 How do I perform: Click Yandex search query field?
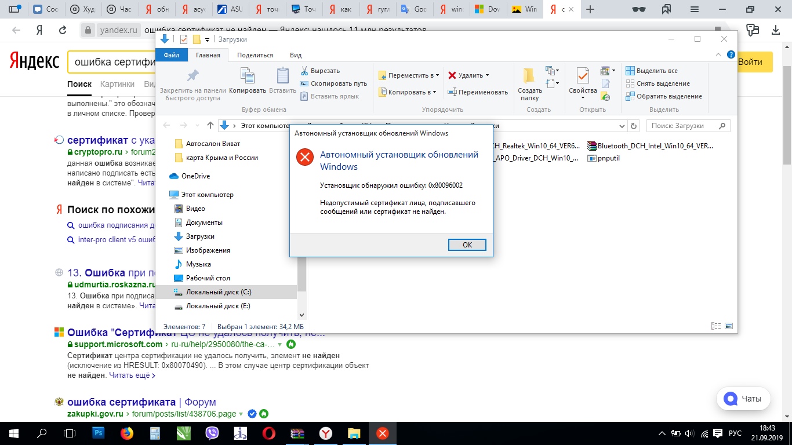(x=111, y=61)
